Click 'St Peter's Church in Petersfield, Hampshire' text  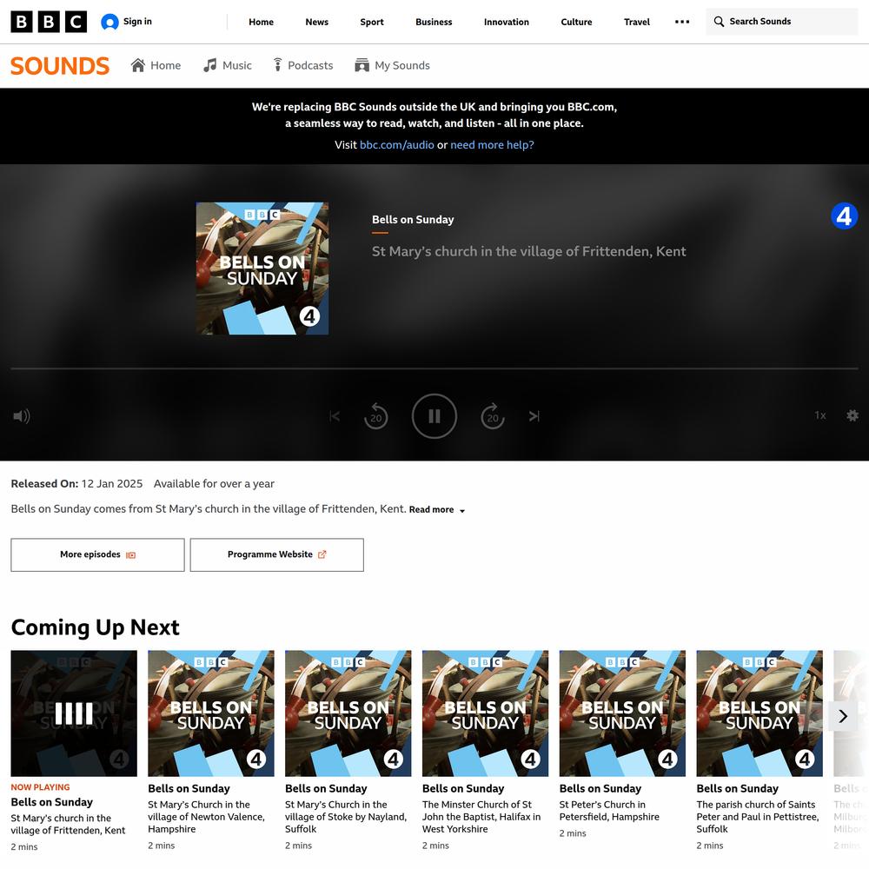click(609, 811)
